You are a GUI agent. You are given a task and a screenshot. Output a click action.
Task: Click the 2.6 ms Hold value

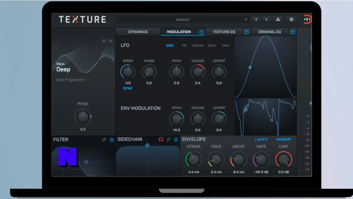pyautogui.click(x=216, y=172)
